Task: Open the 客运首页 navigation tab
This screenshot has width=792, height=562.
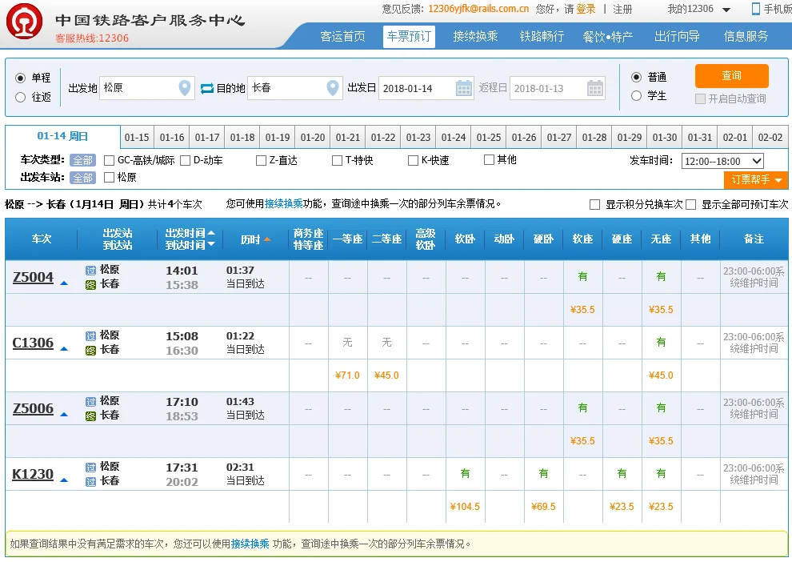Action: pos(342,36)
